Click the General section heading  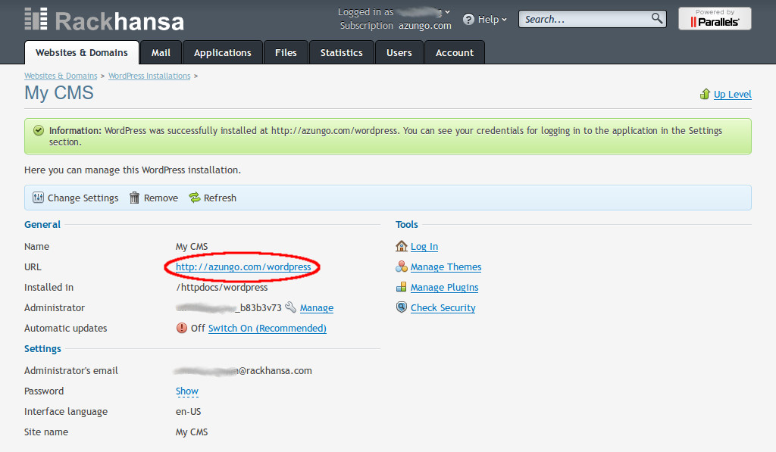(x=42, y=225)
